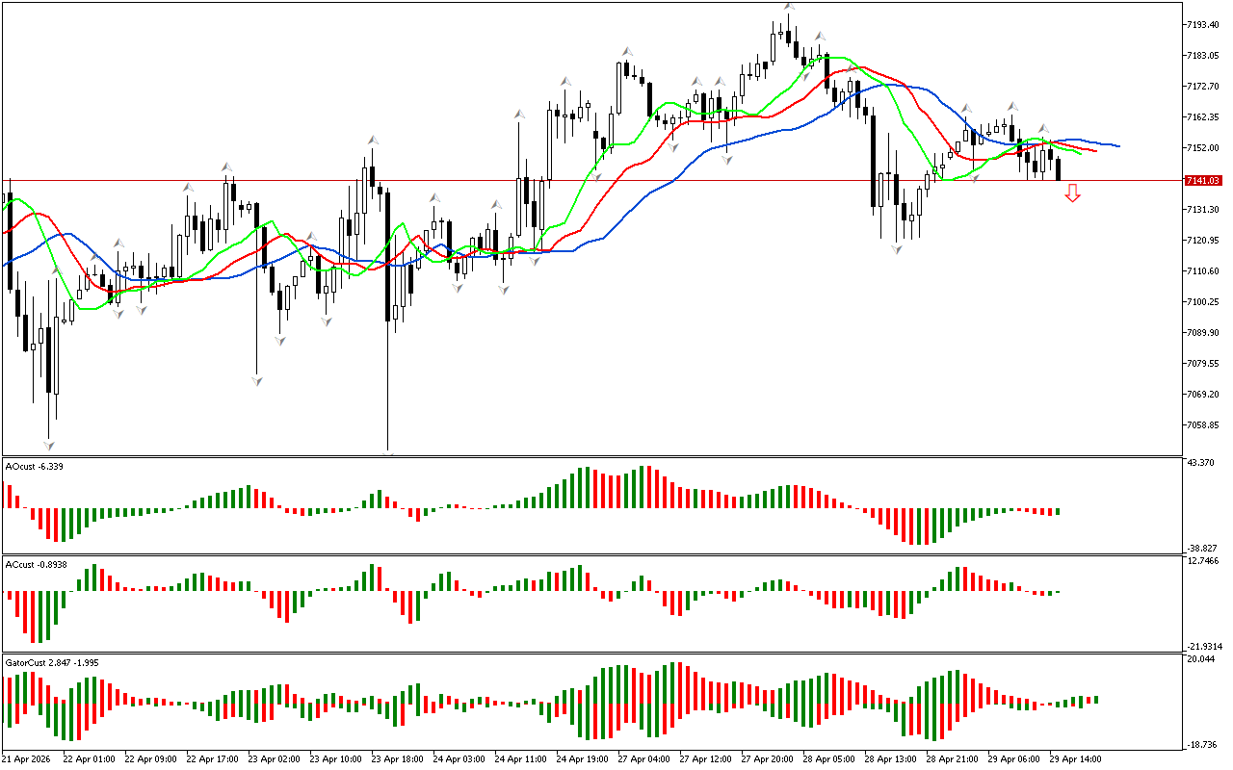Select the AOcust -6.339 indicator label
Screen dimensions: 1233x770
point(36,467)
